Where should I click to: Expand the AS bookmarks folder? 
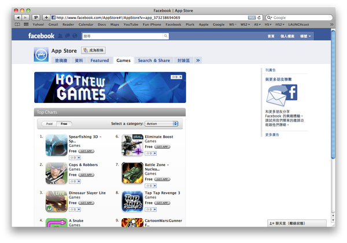click(x=257, y=24)
